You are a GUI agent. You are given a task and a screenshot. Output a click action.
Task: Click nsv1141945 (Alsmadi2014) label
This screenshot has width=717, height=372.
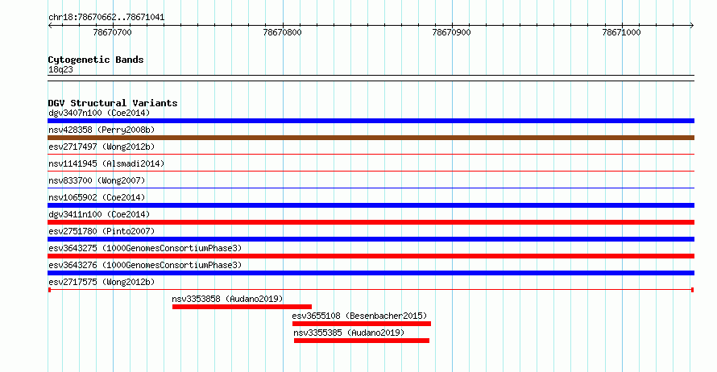(106, 163)
